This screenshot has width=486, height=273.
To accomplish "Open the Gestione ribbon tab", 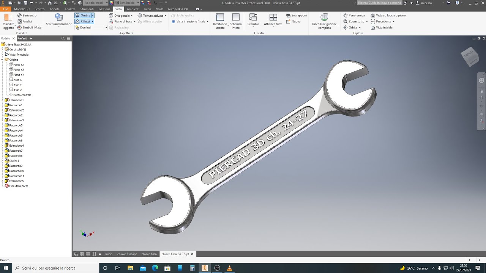I will click(104, 9).
